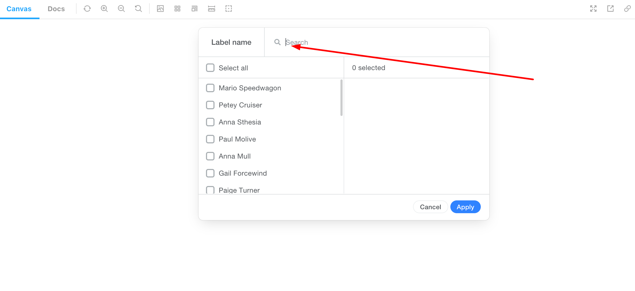Click the Cancel button

[430, 207]
